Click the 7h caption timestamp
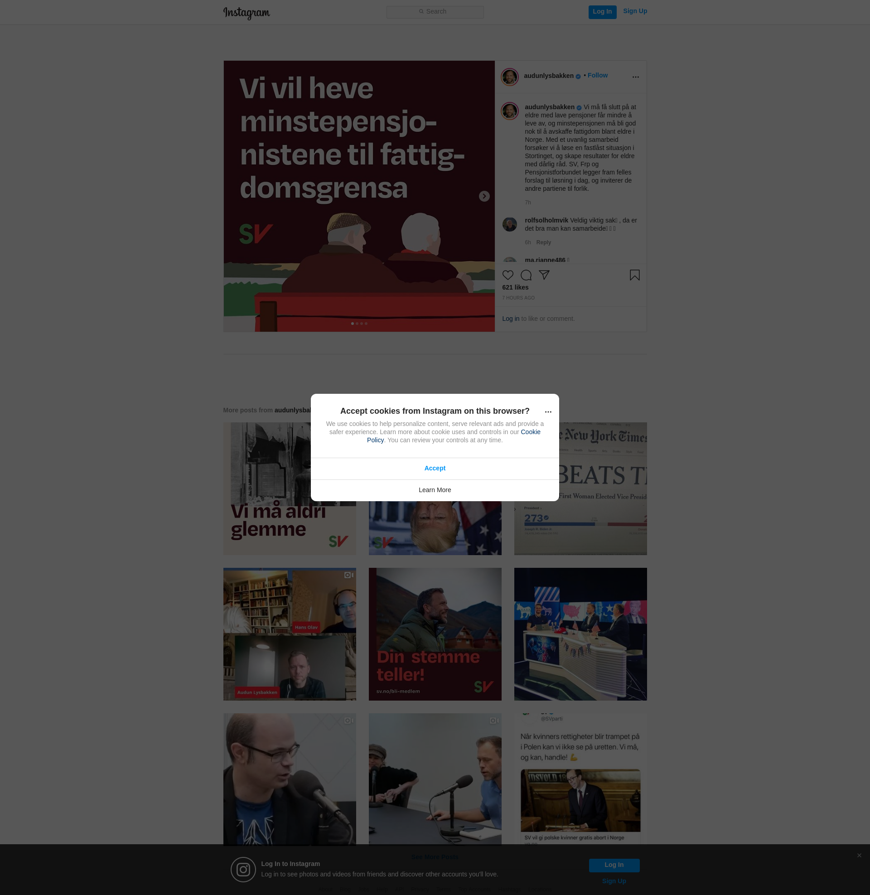870x895 pixels. (528, 203)
